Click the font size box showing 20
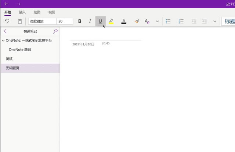The width and height of the screenshot is (235, 152). pos(65,21)
